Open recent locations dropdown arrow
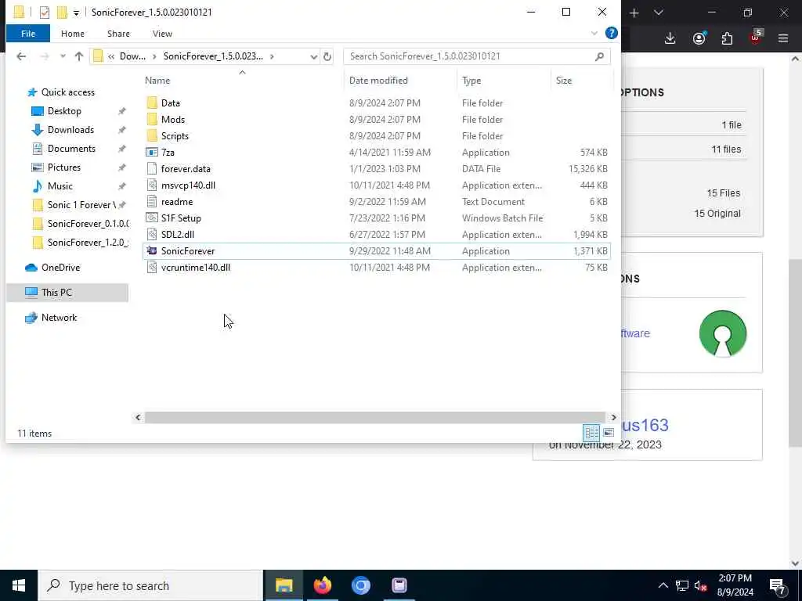802x601 pixels. click(x=63, y=56)
